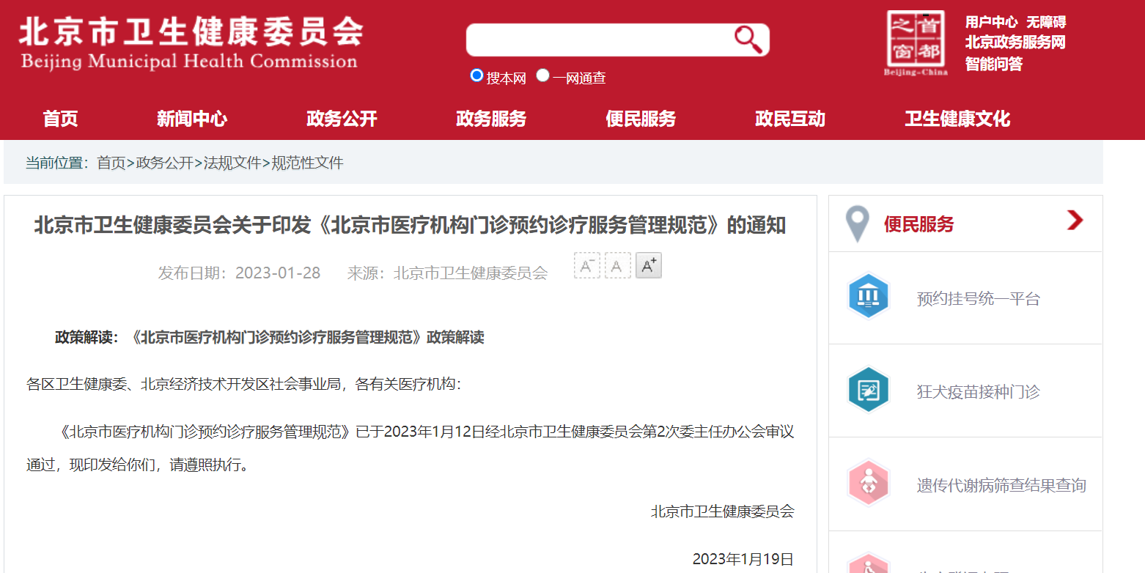The width and height of the screenshot is (1145, 573).
Task: Click the 预约挂号统一平台 blue hexagon icon
Action: point(868,297)
